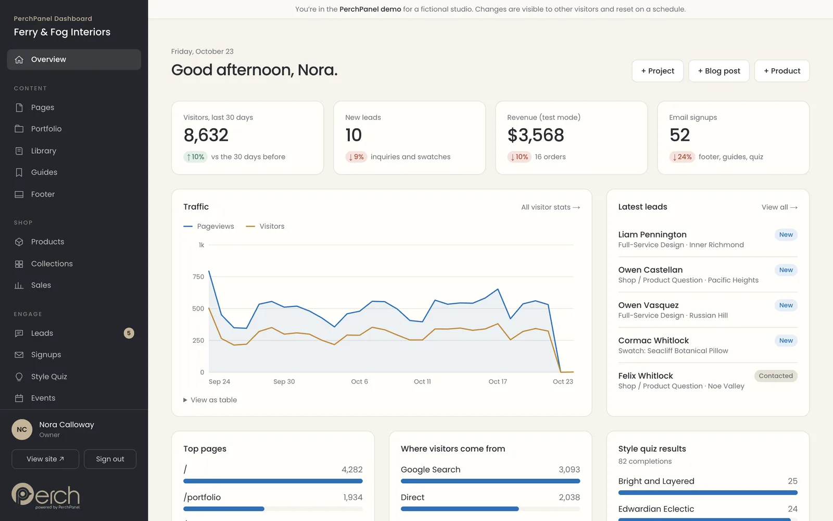Click the + Product button
This screenshot has height=521, width=833.
[x=782, y=71]
